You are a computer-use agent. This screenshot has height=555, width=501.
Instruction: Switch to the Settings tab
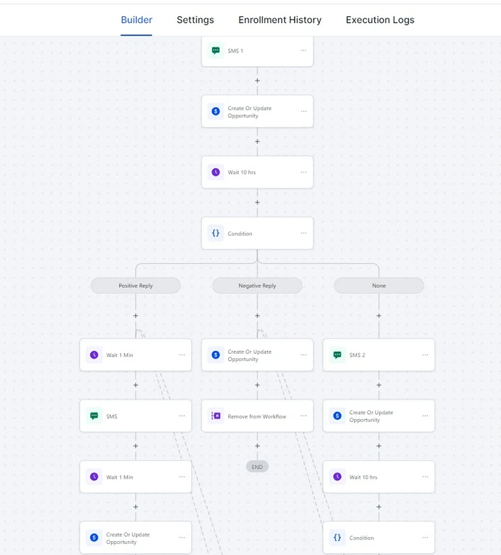[x=195, y=20]
